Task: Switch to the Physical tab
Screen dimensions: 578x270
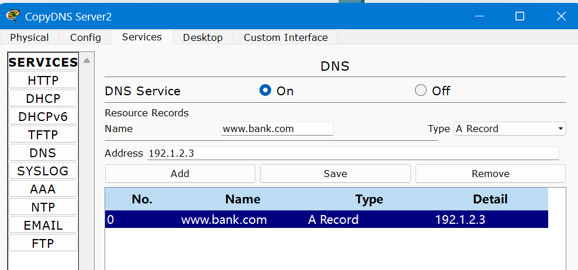Action: click(x=29, y=37)
